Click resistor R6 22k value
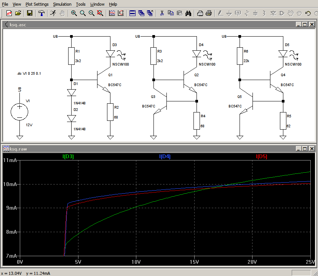Screen dimensions: 318x276 (x=246, y=61)
